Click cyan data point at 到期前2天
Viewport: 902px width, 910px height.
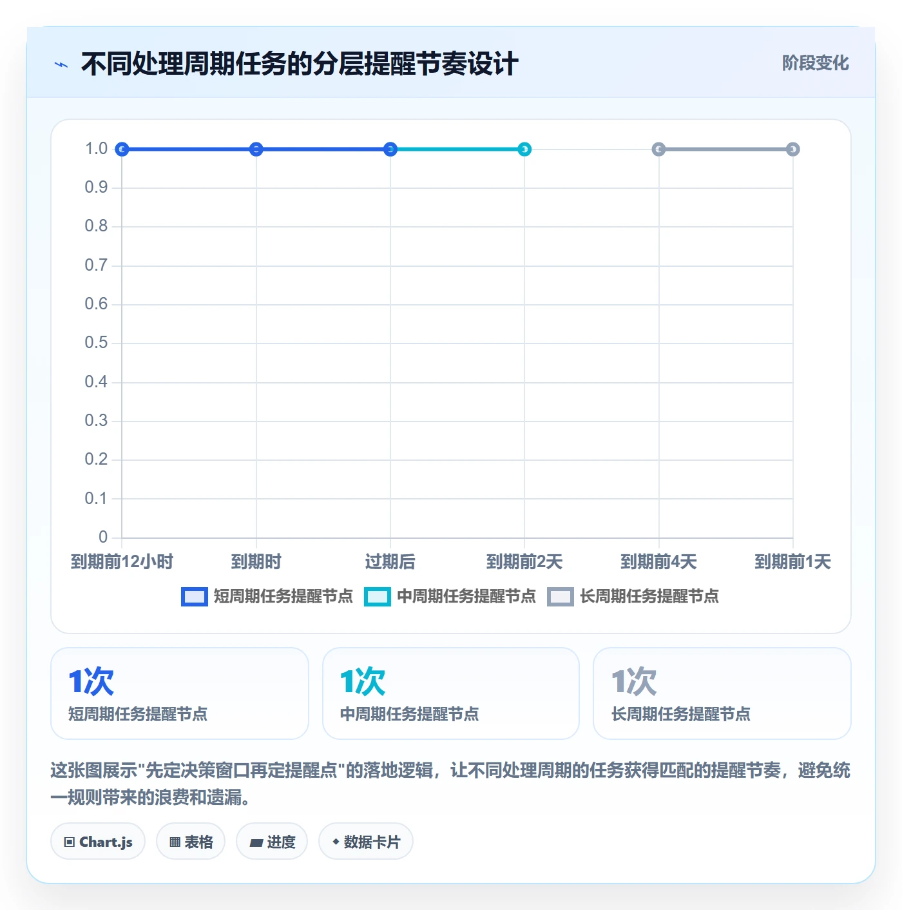tap(524, 150)
